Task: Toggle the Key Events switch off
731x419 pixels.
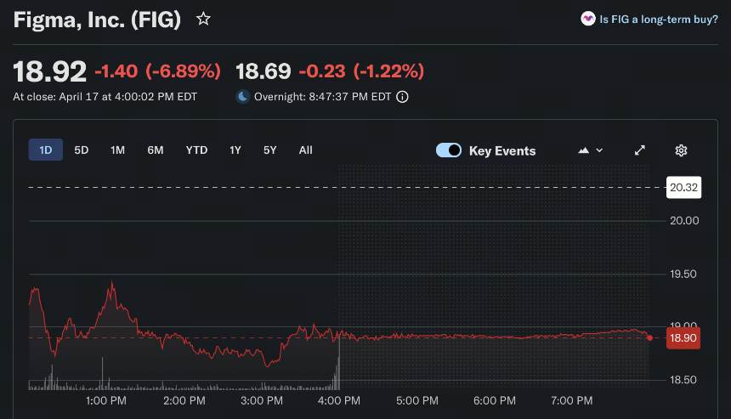Action: pyautogui.click(x=449, y=150)
